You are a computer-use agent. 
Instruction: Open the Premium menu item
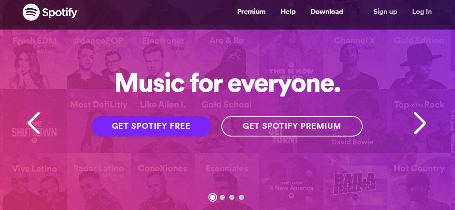[251, 12]
